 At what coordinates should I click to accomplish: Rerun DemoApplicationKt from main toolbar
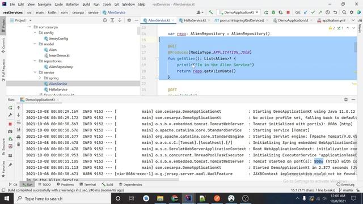coord(266,12)
